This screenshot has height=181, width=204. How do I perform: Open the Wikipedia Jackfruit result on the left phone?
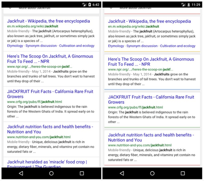[x=48, y=21]
